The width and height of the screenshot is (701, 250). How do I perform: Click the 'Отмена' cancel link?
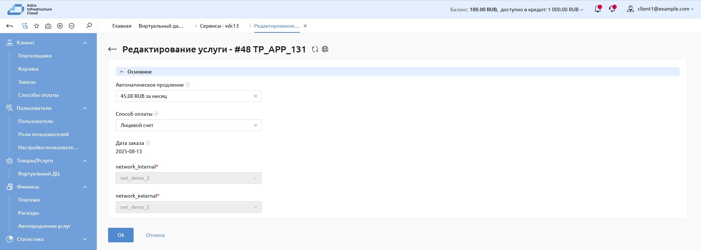click(155, 235)
